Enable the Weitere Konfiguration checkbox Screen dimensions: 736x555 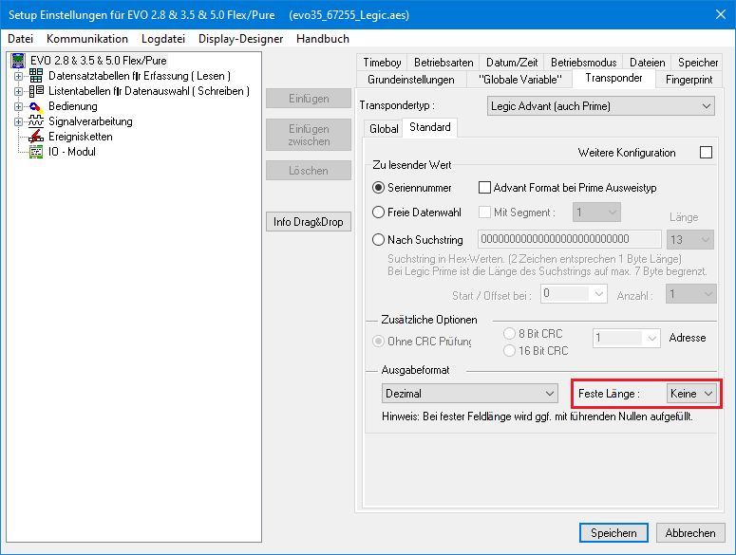pyautogui.click(x=706, y=153)
